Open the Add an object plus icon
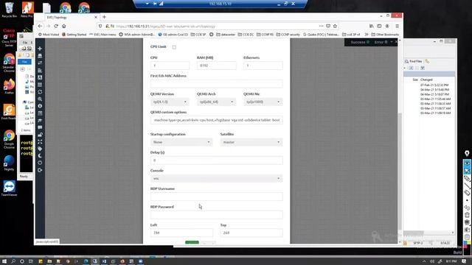This screenshot has width=472, height=265. (x=40, y=49)
